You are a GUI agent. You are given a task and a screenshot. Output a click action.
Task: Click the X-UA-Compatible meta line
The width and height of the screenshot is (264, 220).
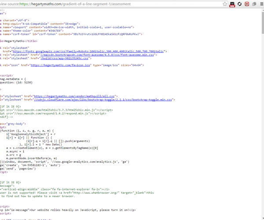click(40, 24)
